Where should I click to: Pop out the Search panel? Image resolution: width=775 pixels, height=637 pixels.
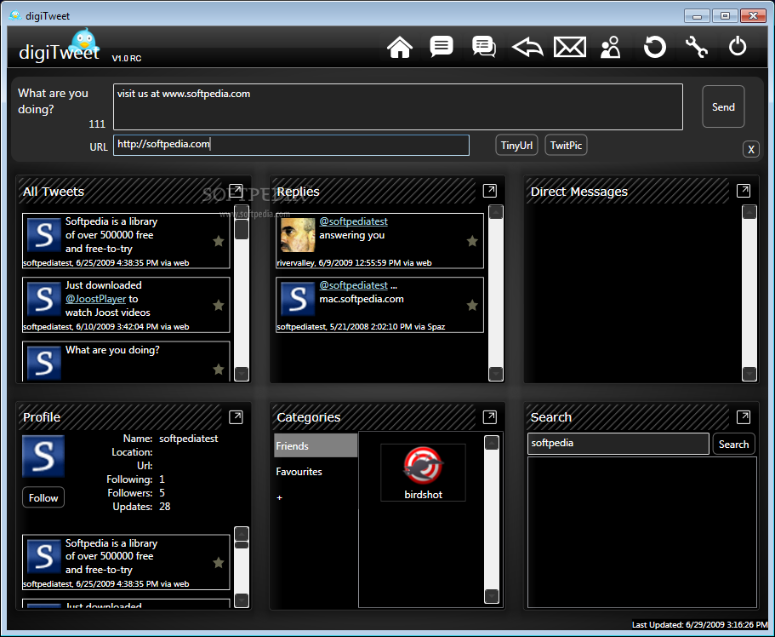coord(744,416)
